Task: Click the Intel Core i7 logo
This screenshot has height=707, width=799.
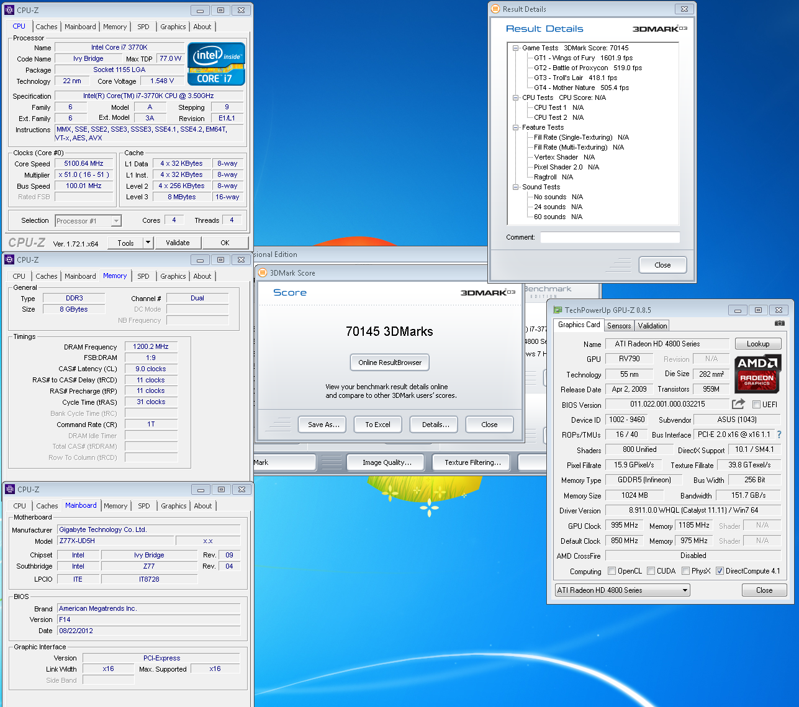Action: point(216,63)
